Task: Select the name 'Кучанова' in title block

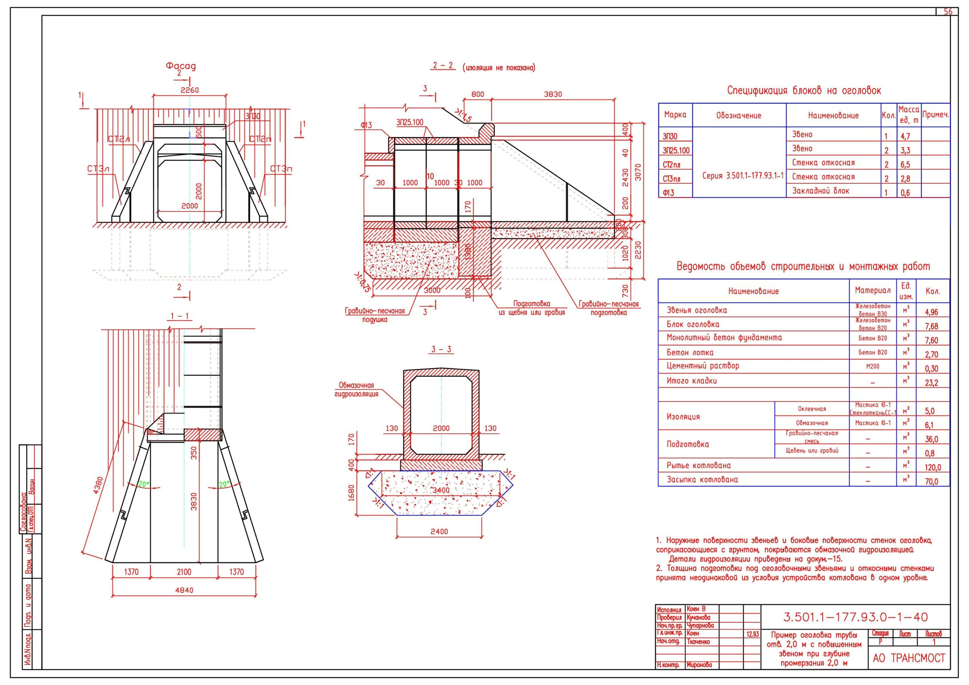Action: click(698, 618)
